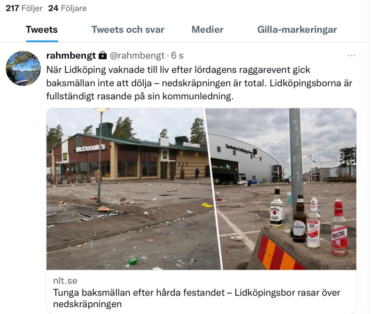Open the Medier tab

point(207,30)
